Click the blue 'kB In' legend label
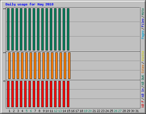 (143, 93)
